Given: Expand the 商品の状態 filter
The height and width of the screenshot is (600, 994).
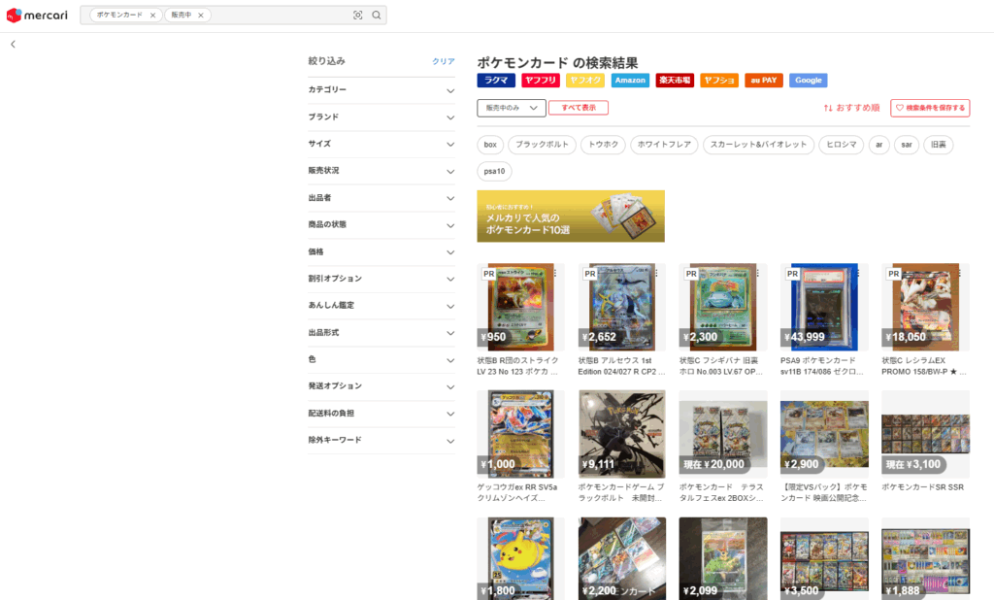Looking at the screenshot, I should tap(381, 224).
